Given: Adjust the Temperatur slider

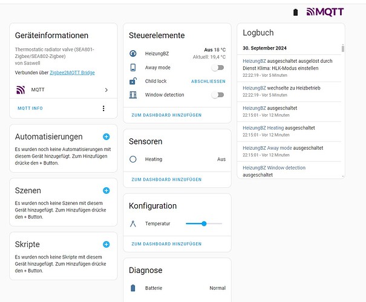Looking at the screenshot, I should coord(204,223).
